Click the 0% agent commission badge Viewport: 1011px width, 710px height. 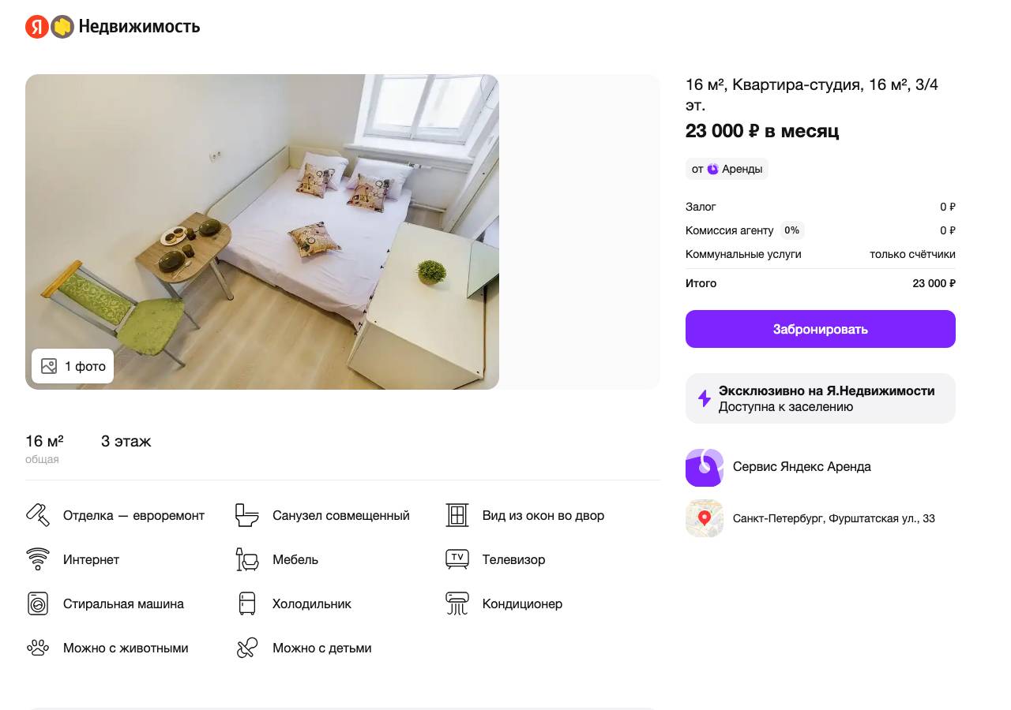pos(791,230)
